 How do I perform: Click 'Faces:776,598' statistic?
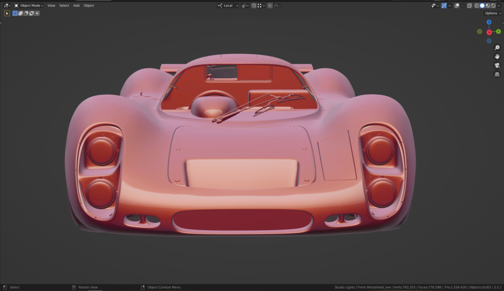click(x=429, y=287)
